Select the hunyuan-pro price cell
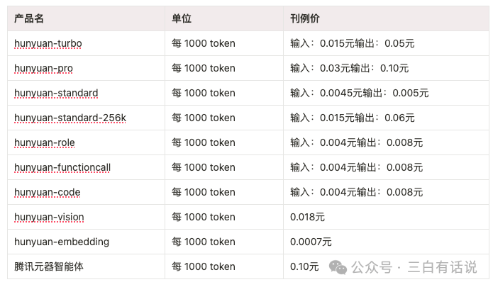Image resolution: width=493 pixels, height=287 pixels. [x=349, y=68]
